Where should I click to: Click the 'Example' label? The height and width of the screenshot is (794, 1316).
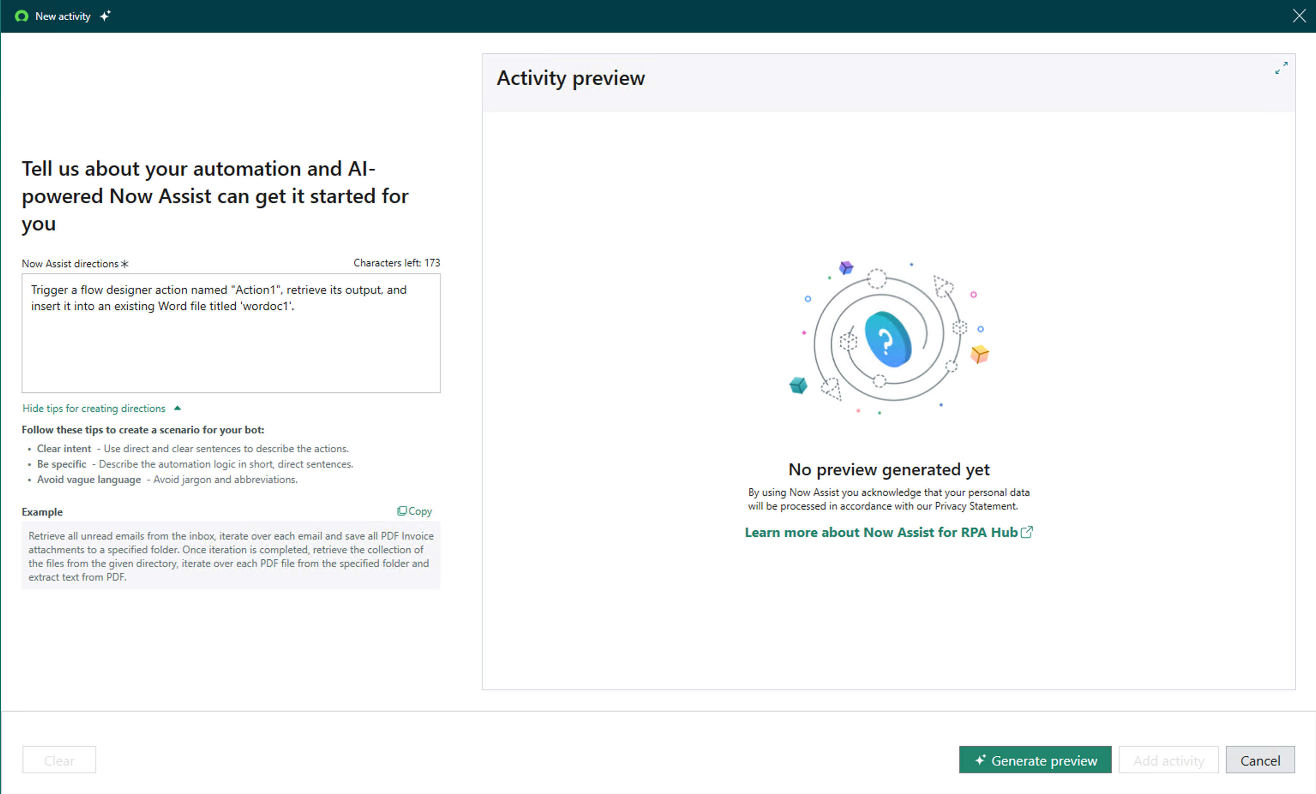click(42, 512)
